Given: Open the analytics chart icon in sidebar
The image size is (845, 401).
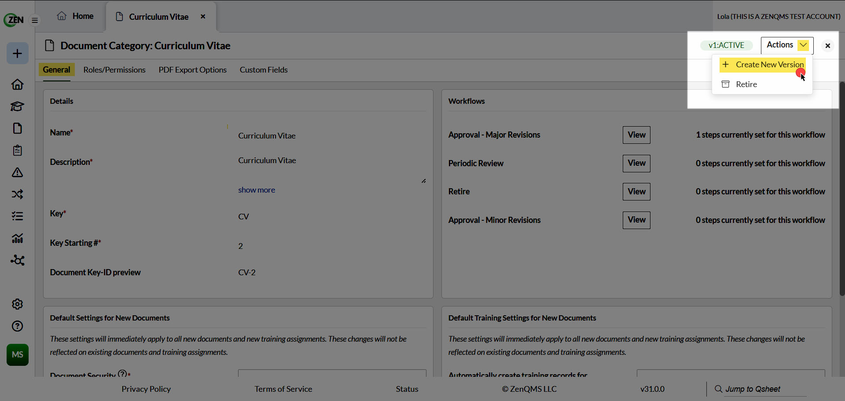Looking at the screenshot, I should point(18,238).
